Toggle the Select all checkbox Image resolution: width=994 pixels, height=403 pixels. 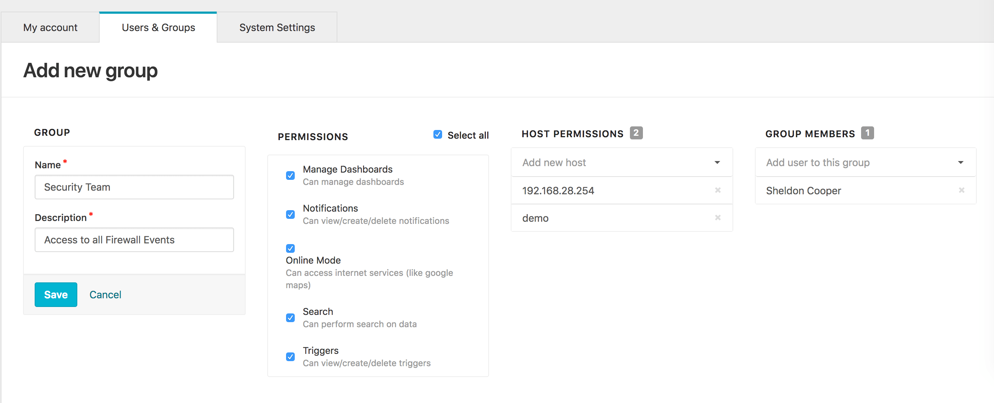pyautogui.click(x=437, y=135)
